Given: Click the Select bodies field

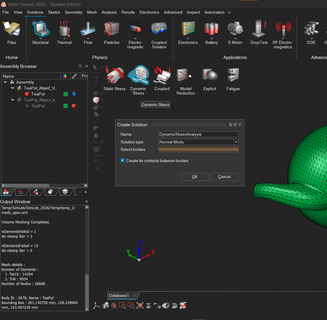Looking at the screenshot, I should click(x=198, y=149).
